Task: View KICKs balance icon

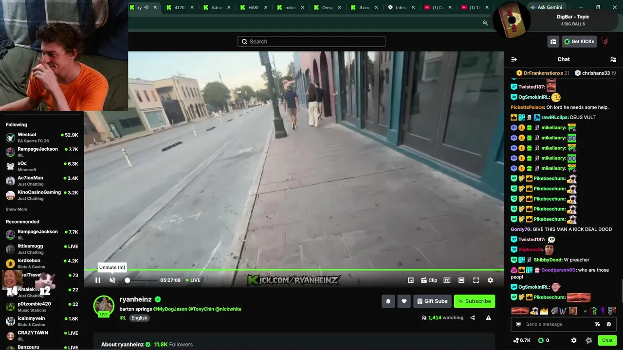Action: [540, 340]
